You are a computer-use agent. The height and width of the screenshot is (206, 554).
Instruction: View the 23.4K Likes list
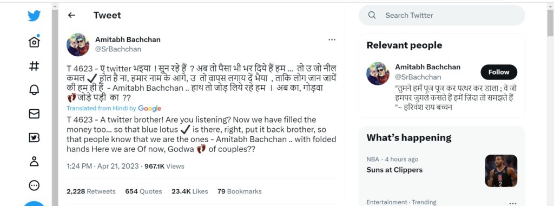[190, 191]
